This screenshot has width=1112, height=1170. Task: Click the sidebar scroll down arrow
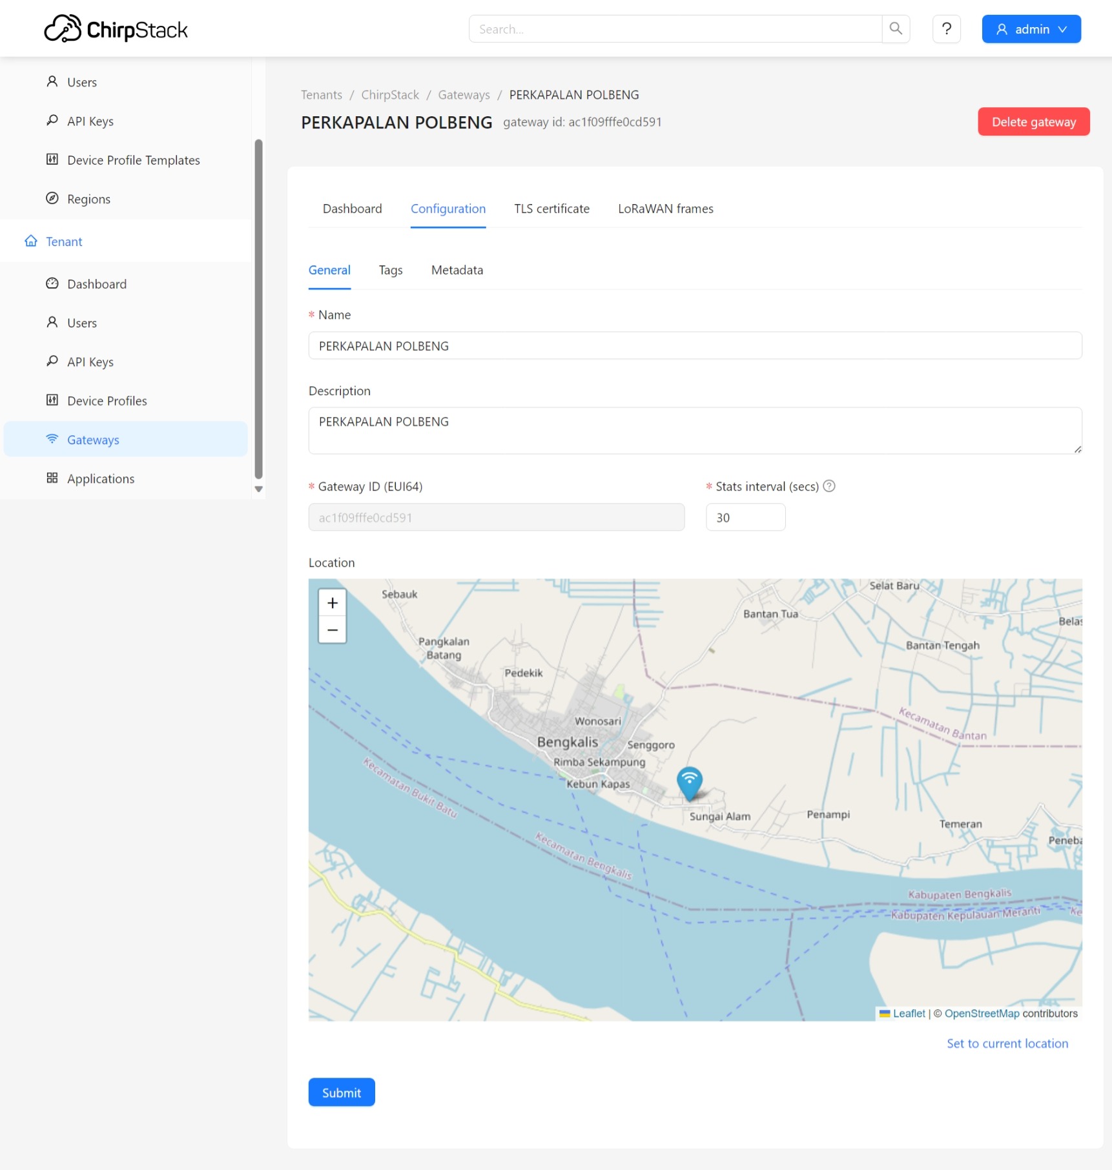(x=258, y=489)
